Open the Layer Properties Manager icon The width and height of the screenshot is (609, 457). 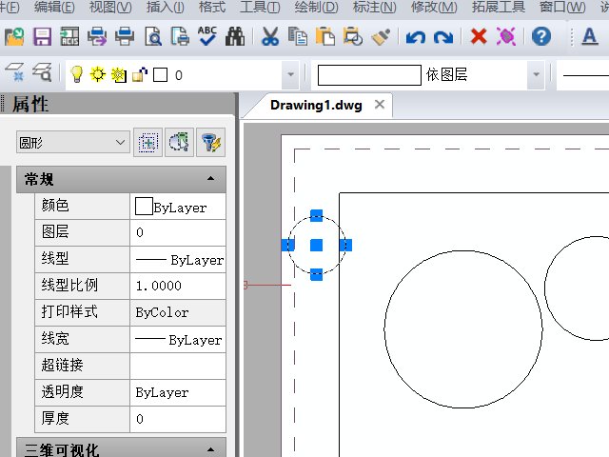coord(15,72)
